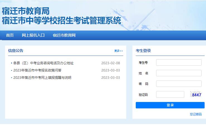206x126 pixels.
Task: Open the 网上报名入口 menu item
Action: tap(33, 35)
